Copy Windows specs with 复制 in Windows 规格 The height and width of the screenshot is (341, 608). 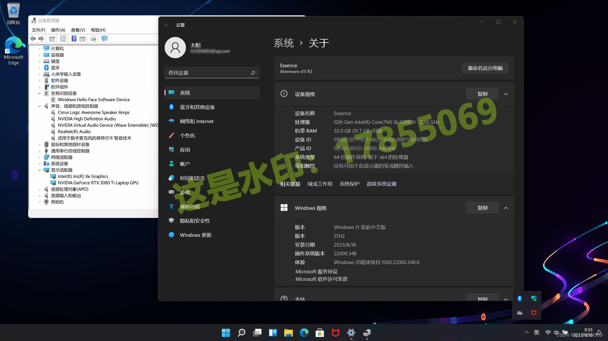pos(483,208)
